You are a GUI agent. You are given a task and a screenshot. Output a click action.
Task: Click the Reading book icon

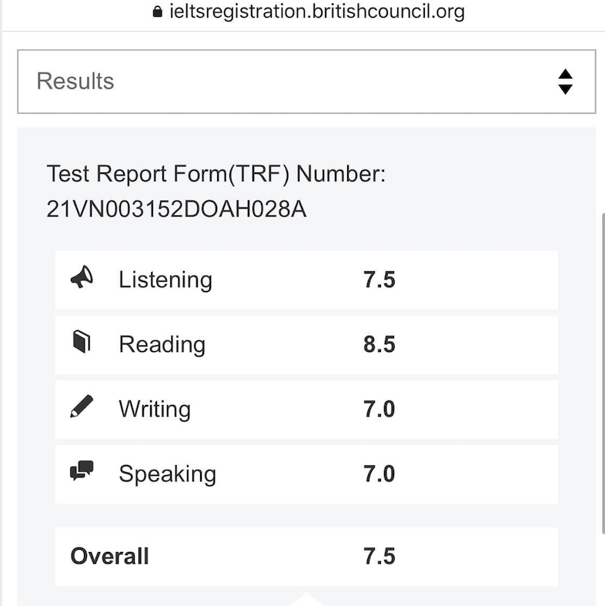pos(82,342)
